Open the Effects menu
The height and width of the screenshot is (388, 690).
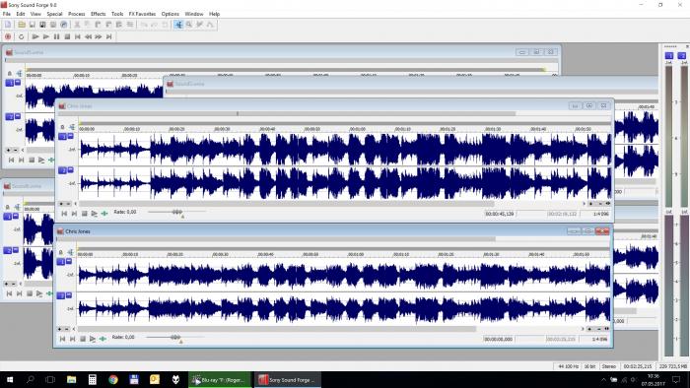(x=98, y=14)
